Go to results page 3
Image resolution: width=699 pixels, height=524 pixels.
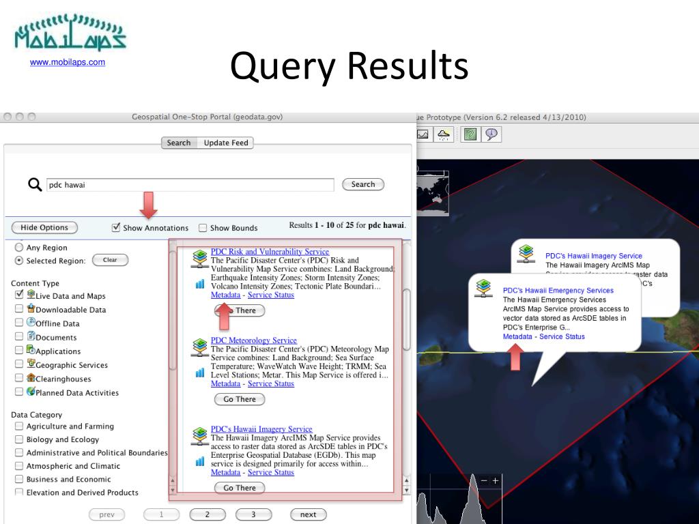point(254,514)
